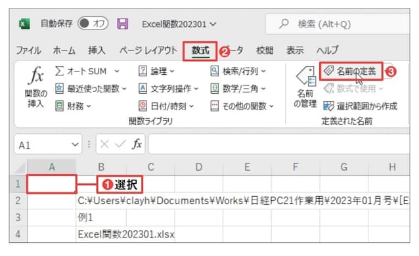Click 名前の定義 in the ribbon
Screen dimensions: 419x256
(351, 72)
